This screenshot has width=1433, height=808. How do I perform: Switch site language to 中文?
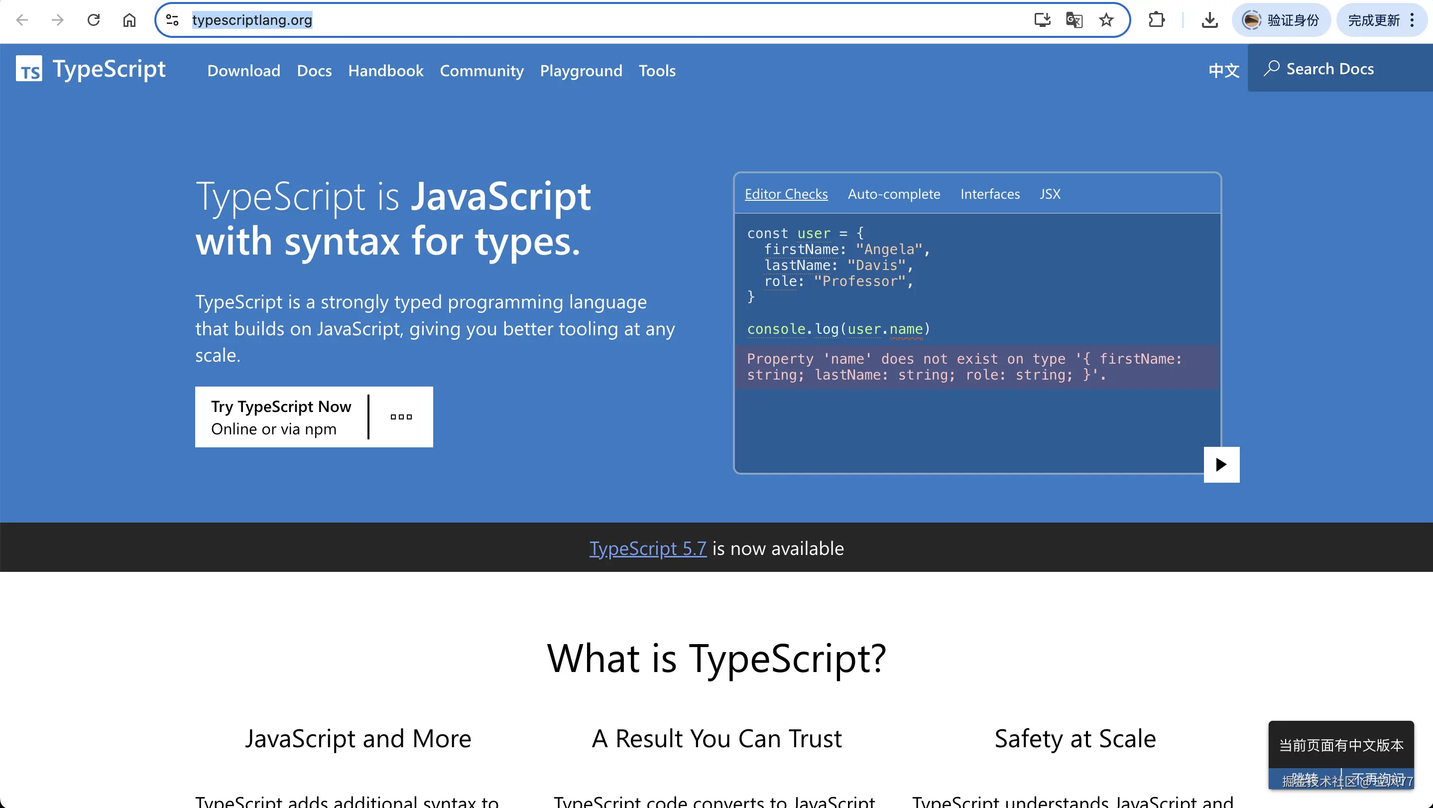[x=1224, y=71]
